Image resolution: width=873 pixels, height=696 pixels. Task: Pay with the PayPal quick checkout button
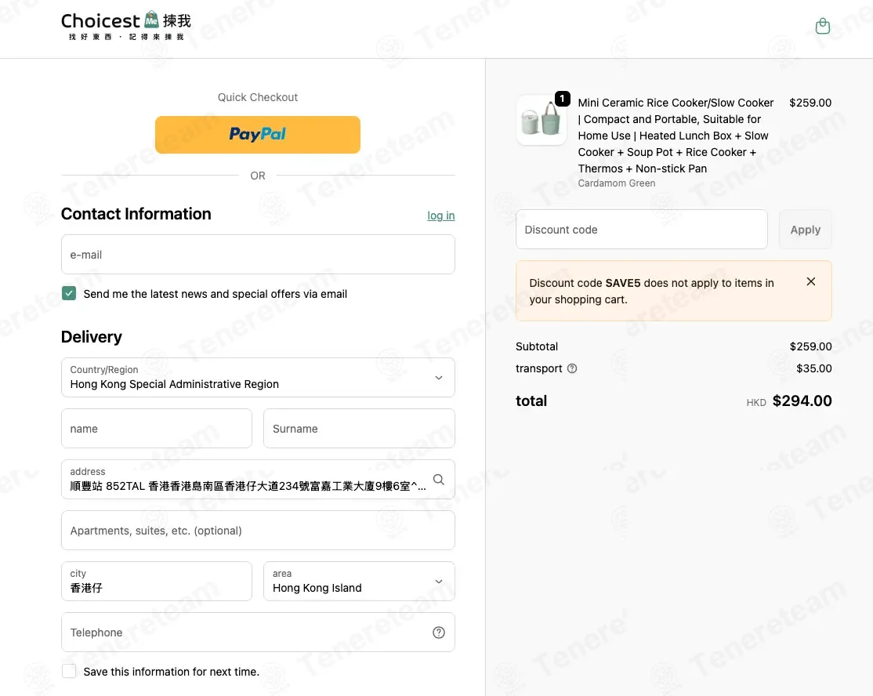click(x=258, y=135)
